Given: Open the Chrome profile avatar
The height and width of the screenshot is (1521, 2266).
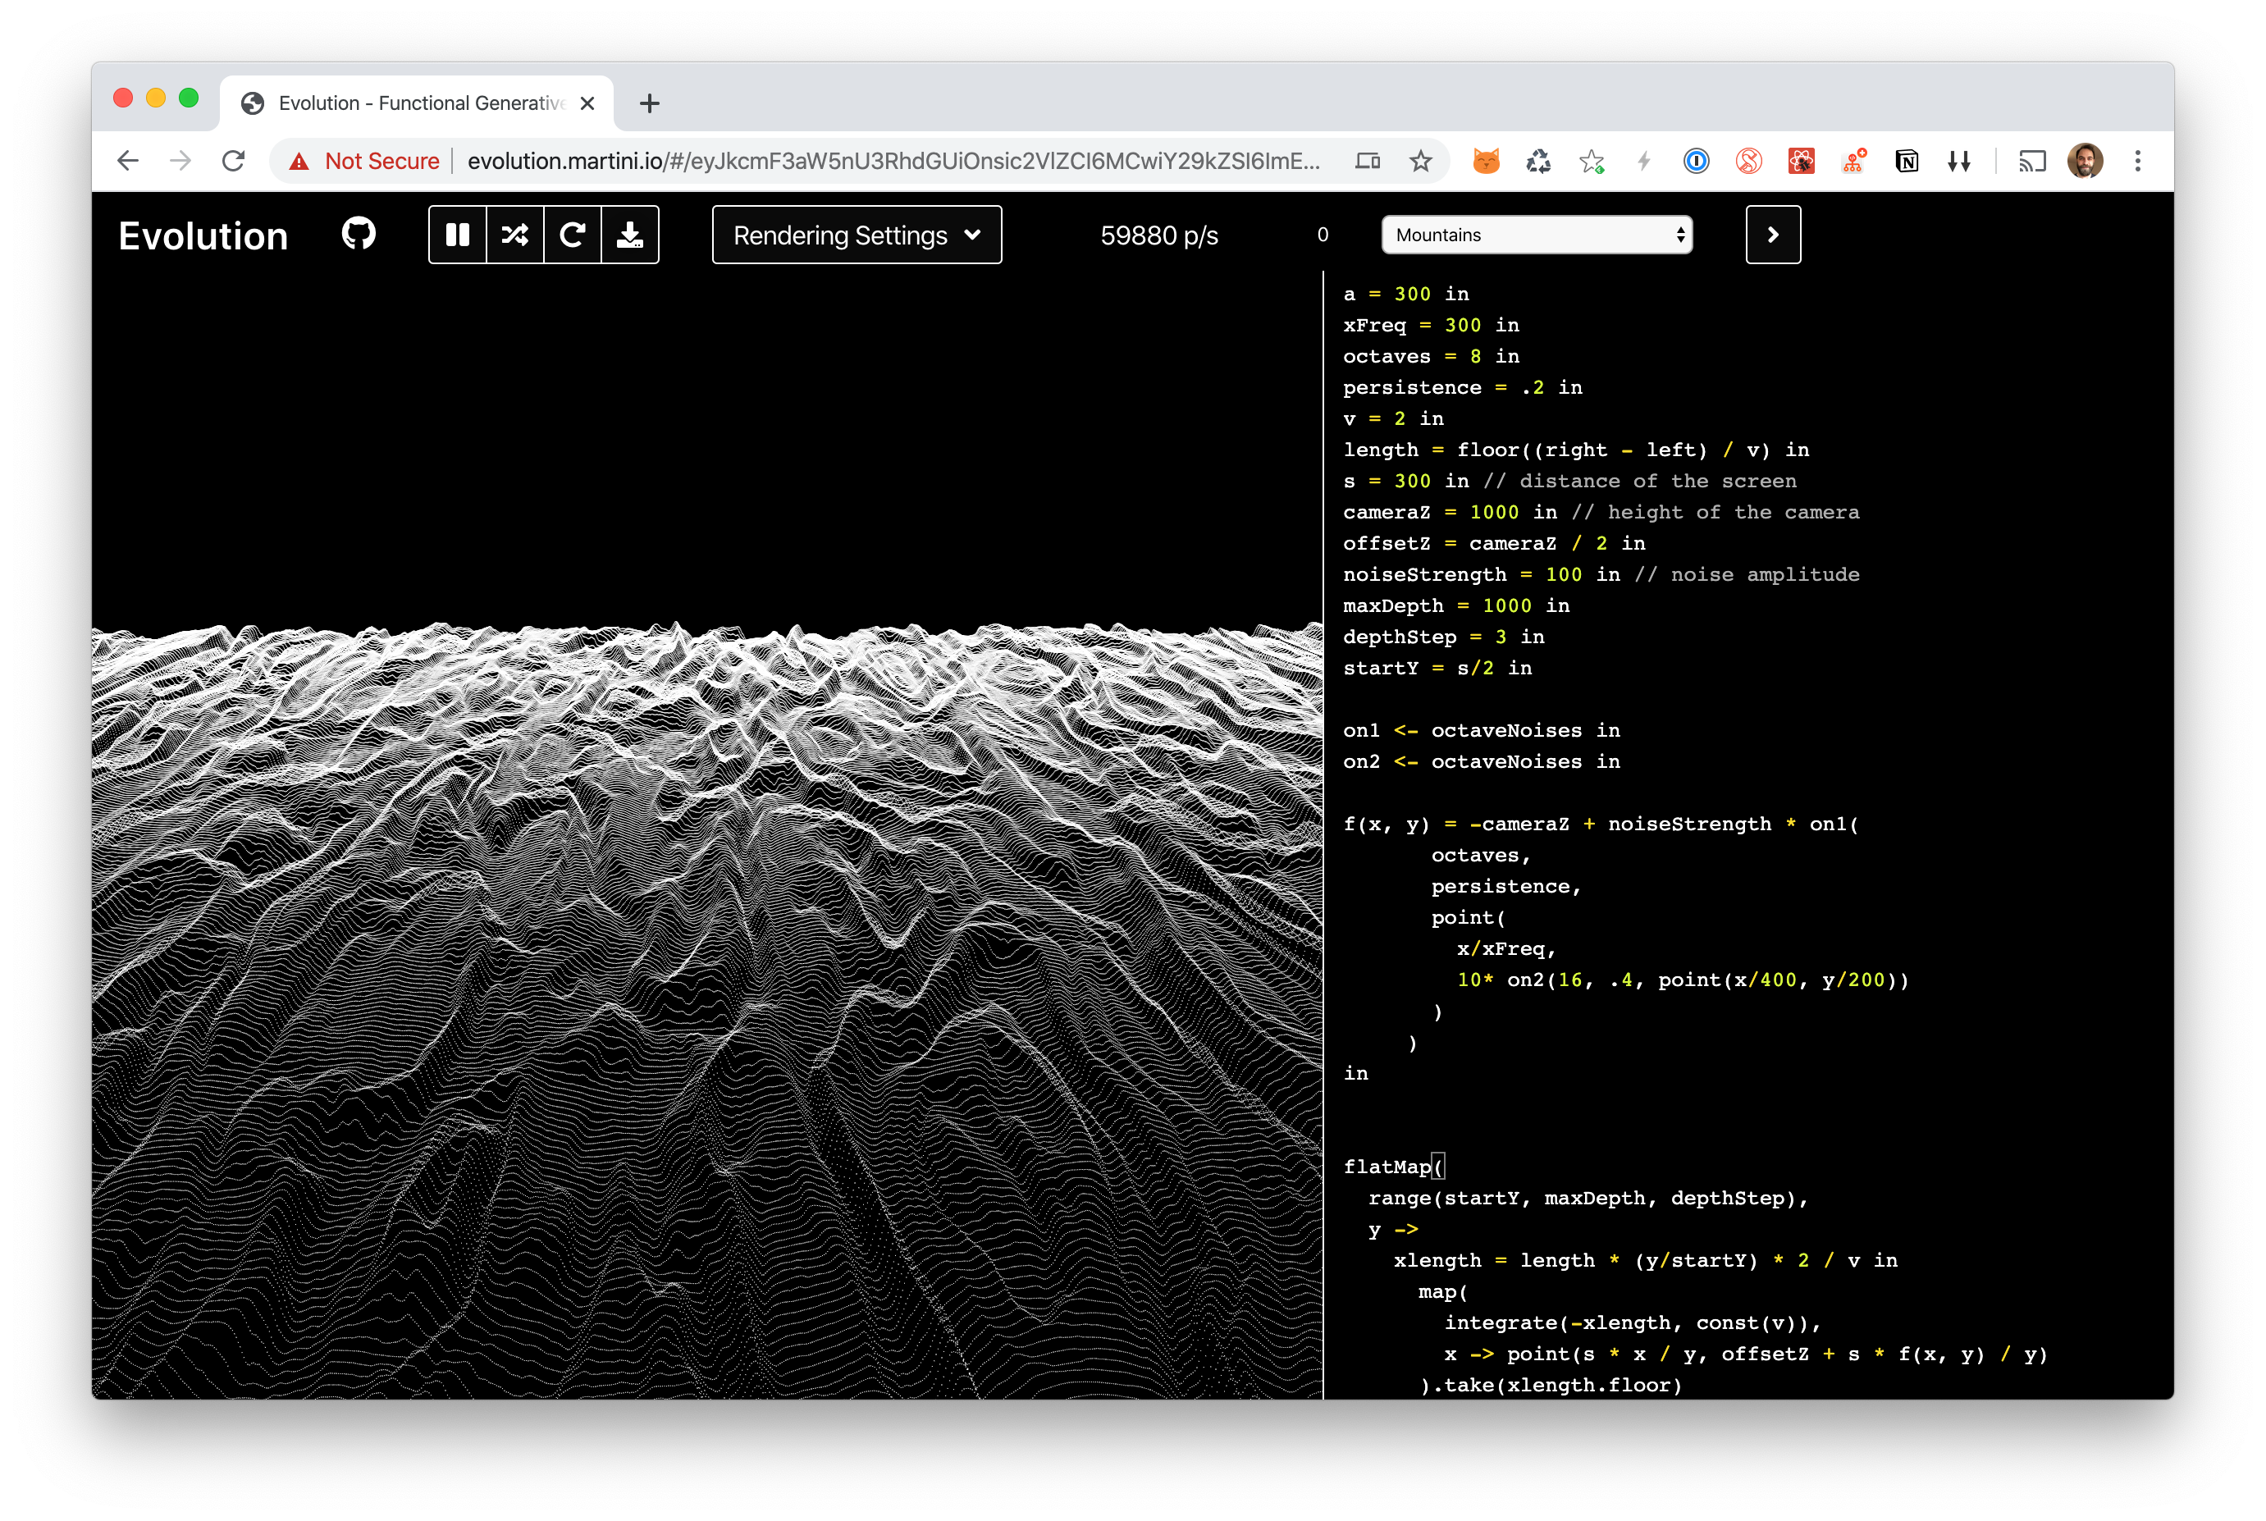Looking at the screenshot, I should [x=2085, y=161].
